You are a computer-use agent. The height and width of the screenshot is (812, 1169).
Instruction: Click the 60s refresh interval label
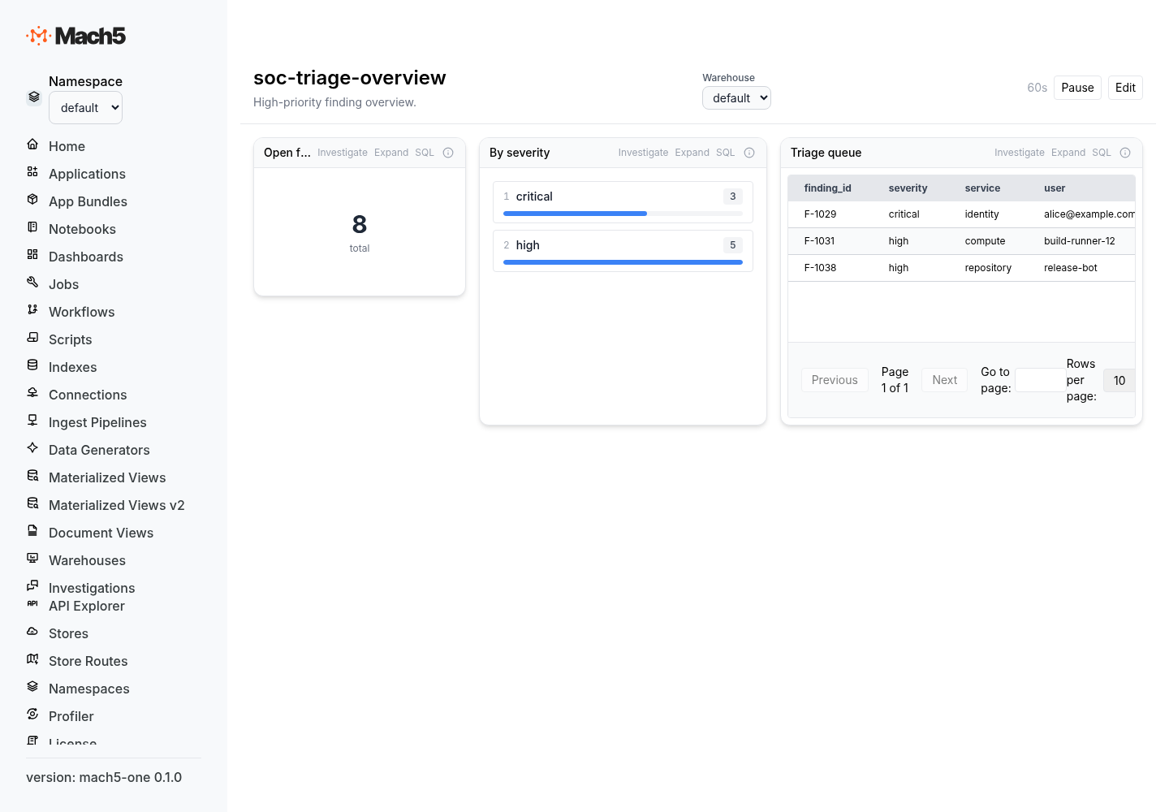[1037, 88]
